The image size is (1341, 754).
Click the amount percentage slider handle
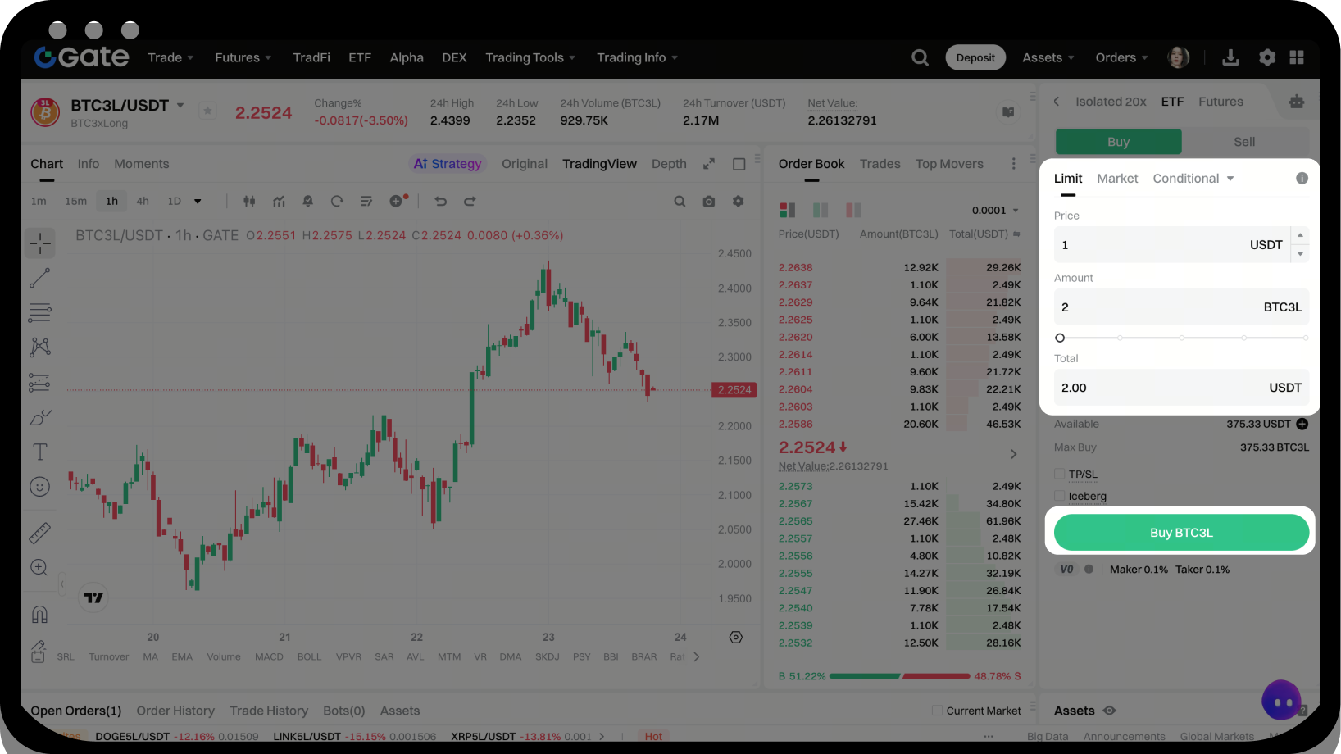(1060, 338)
